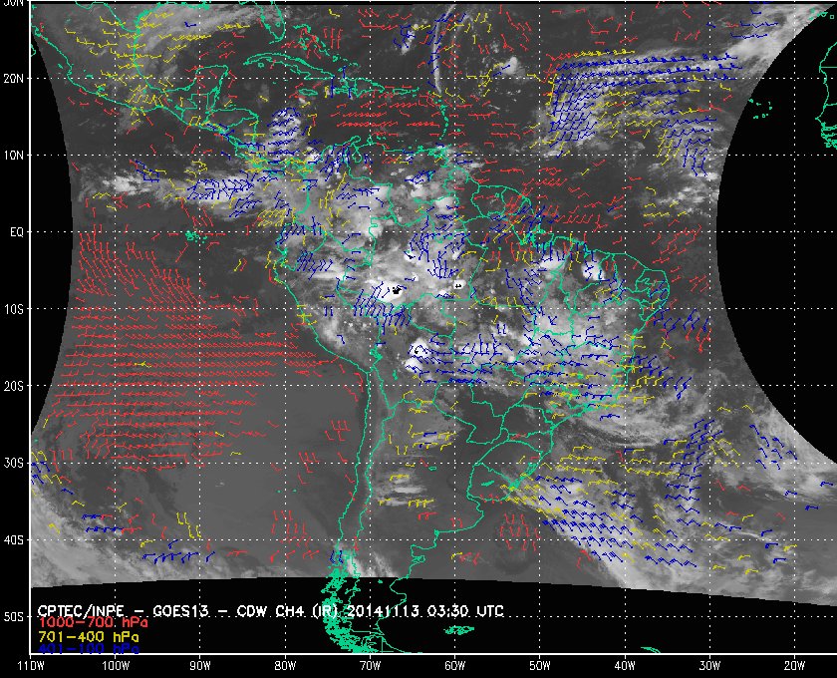
Task: Click the CPTEC/INPE GOES13 caption text
Action: (x=272, y=608)
